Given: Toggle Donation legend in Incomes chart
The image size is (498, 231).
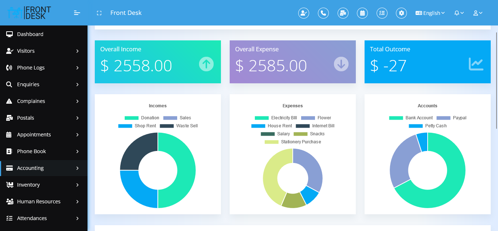Looking at the screenshot, I should click(142, 118).
